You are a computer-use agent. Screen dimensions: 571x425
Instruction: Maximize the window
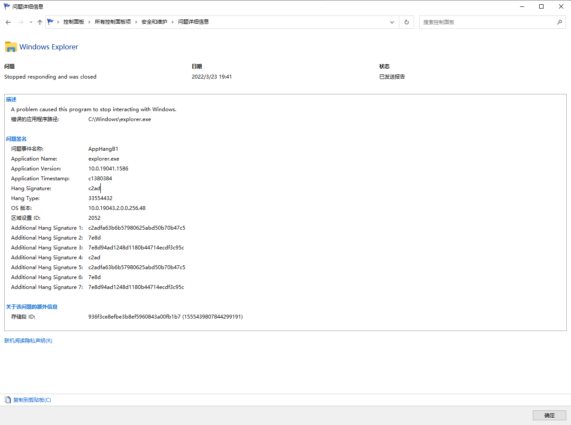541,6
